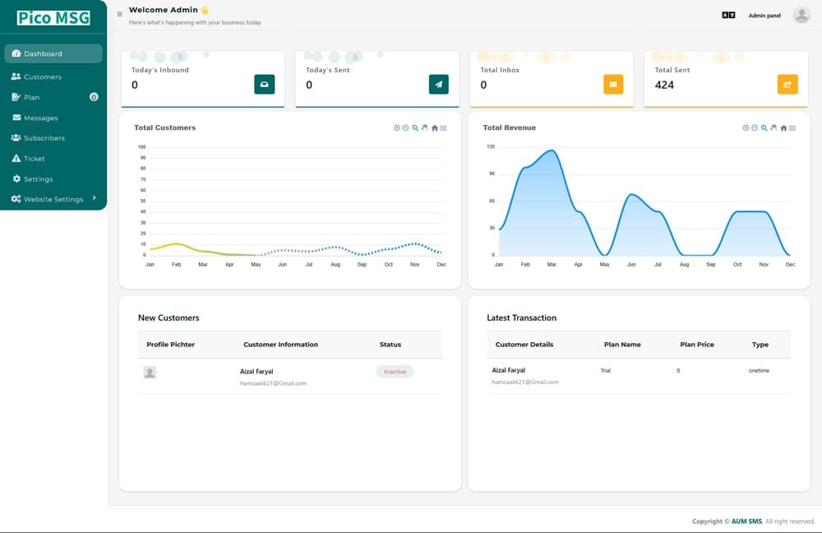The width and height of the screenshot is (822, 533).
Task: Toggle the sidebar with hamburger icon
Action: pos(120,14)
